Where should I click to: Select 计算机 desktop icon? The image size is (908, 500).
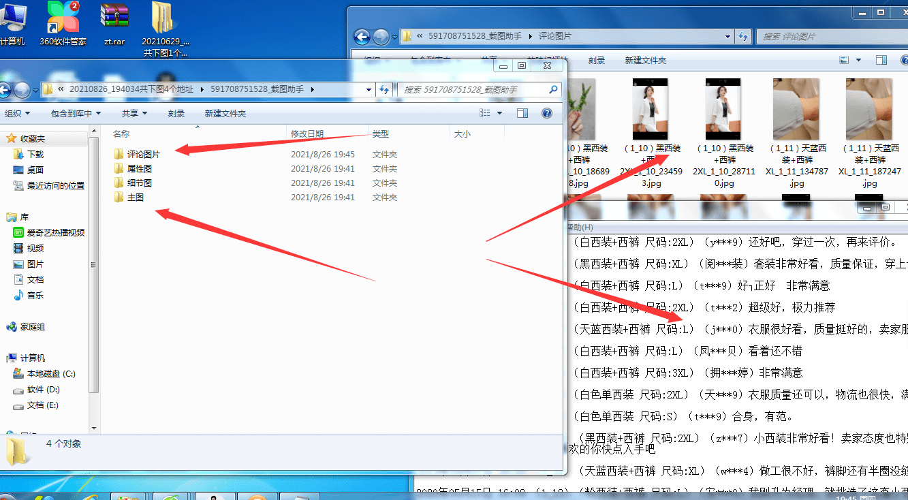coord(12,25)
